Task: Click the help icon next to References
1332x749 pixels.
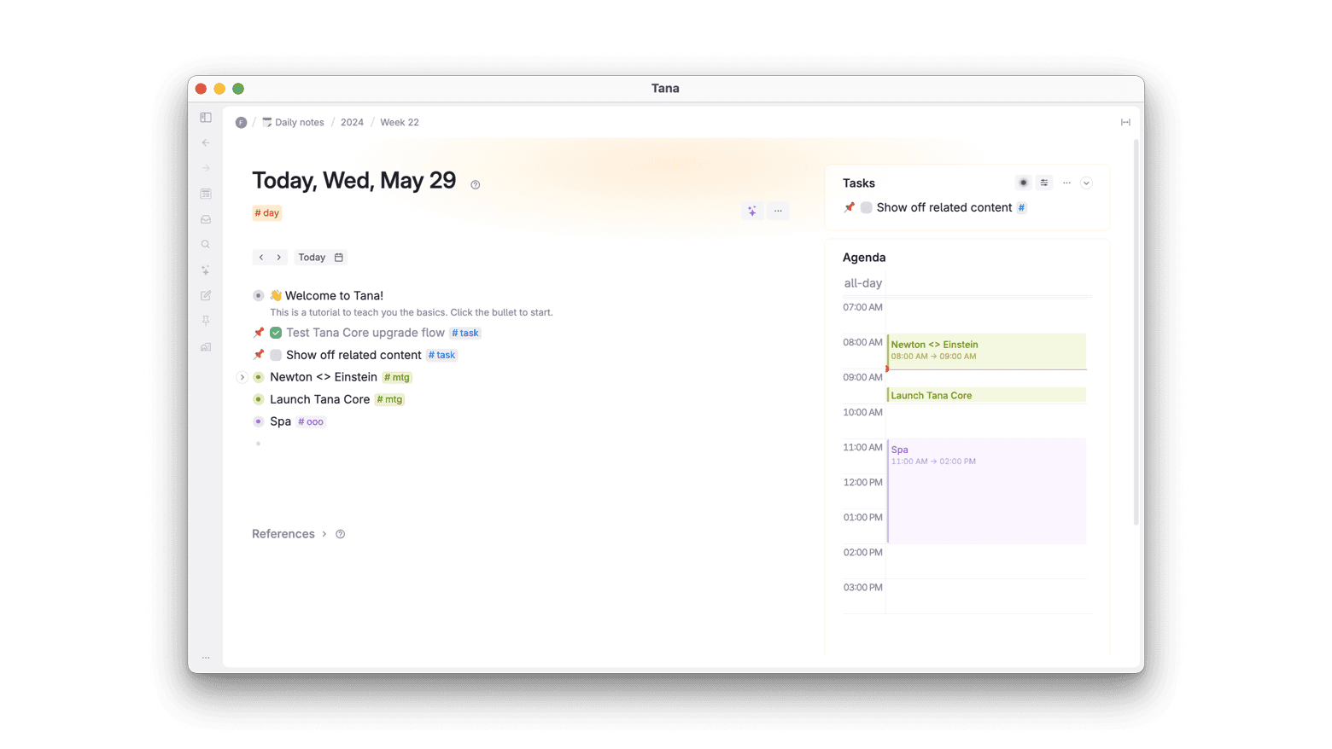Action: point(341,534)
